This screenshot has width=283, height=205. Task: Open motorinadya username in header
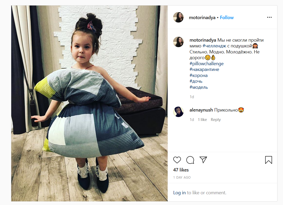point(202,18)
